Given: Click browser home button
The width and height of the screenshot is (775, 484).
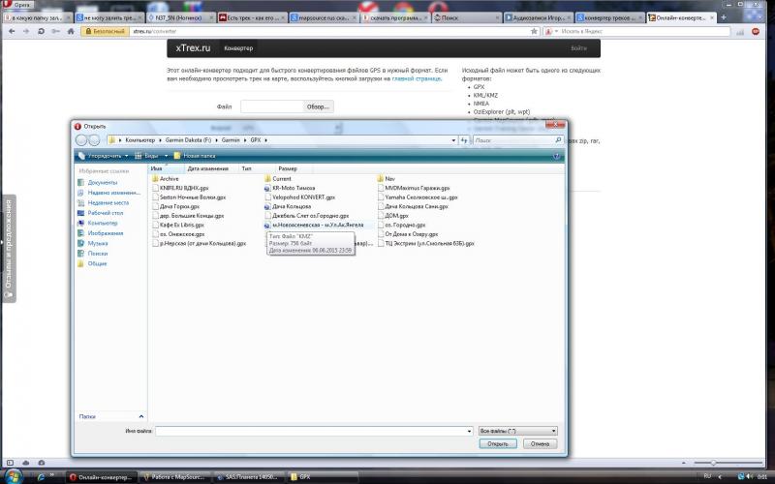Looking at the screenshot, I should pos(71,31).
